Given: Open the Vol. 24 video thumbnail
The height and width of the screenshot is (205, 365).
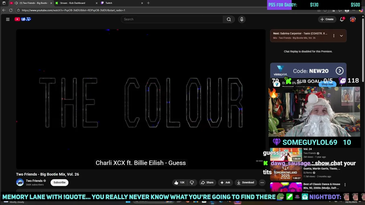Looking at the screenshot, I should point(286,154).
